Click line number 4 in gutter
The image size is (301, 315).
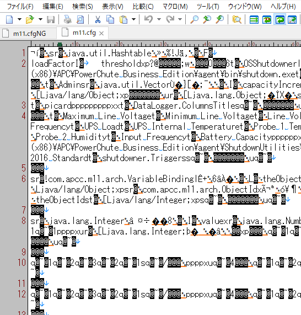click(24, 116)
